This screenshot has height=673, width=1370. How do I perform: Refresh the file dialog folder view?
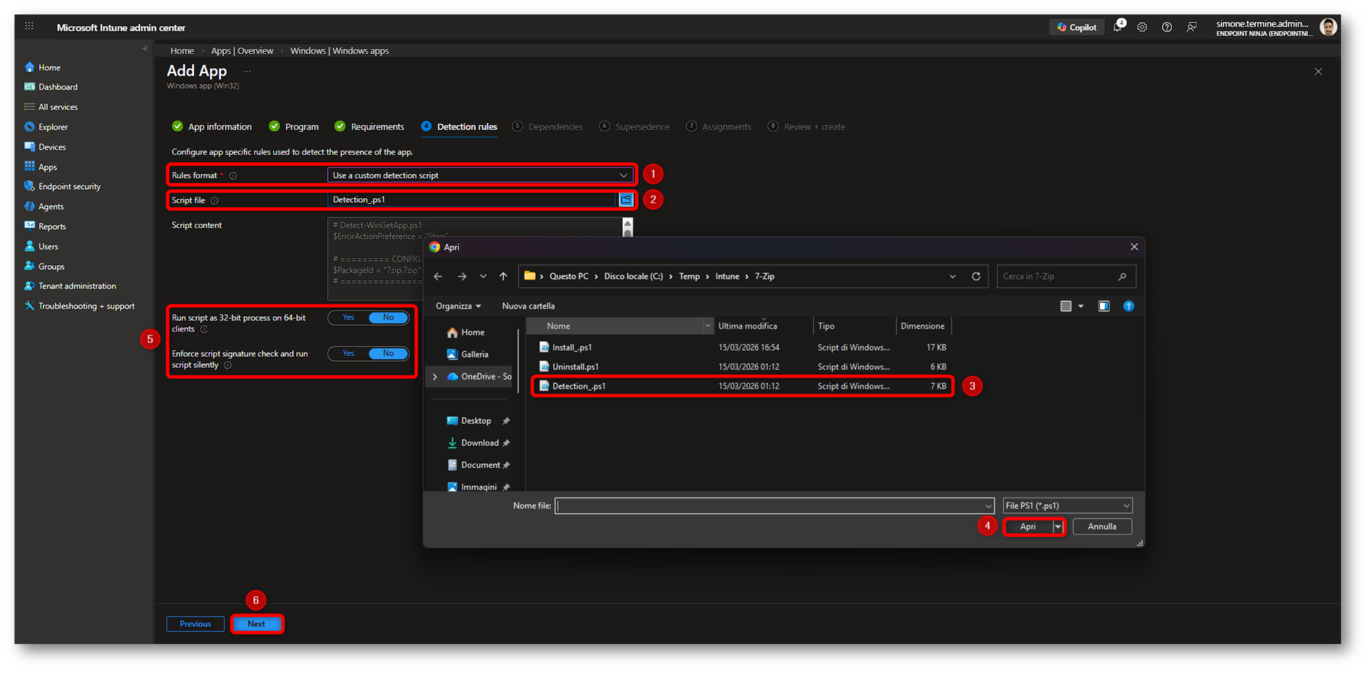tap(976, 276)
